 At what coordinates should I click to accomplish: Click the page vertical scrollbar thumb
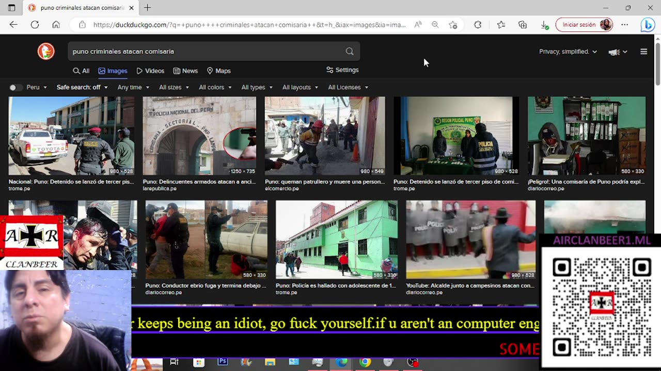click(657, 64)
